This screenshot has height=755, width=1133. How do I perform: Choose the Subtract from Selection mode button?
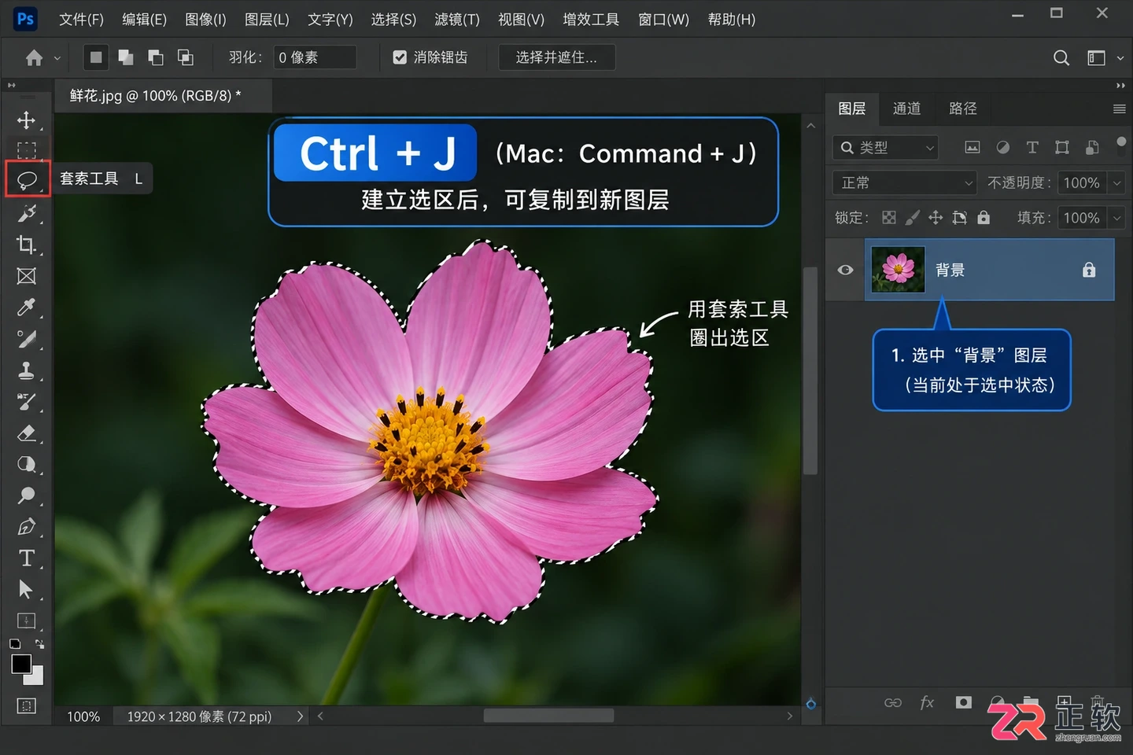pyautogui.click(x=156, y=57)
